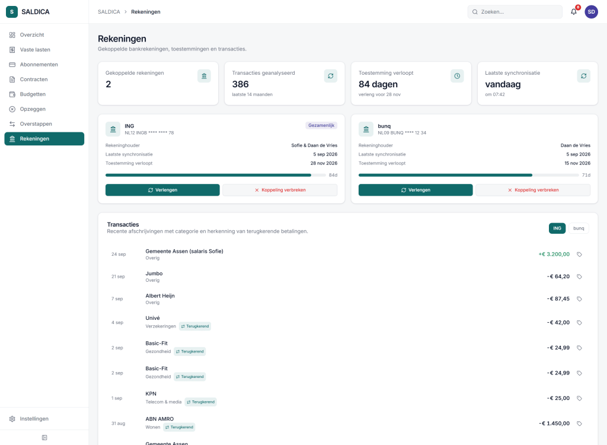Click the bunq account bank icon
The height and width of the screenshot is (445, 607).
366,129
